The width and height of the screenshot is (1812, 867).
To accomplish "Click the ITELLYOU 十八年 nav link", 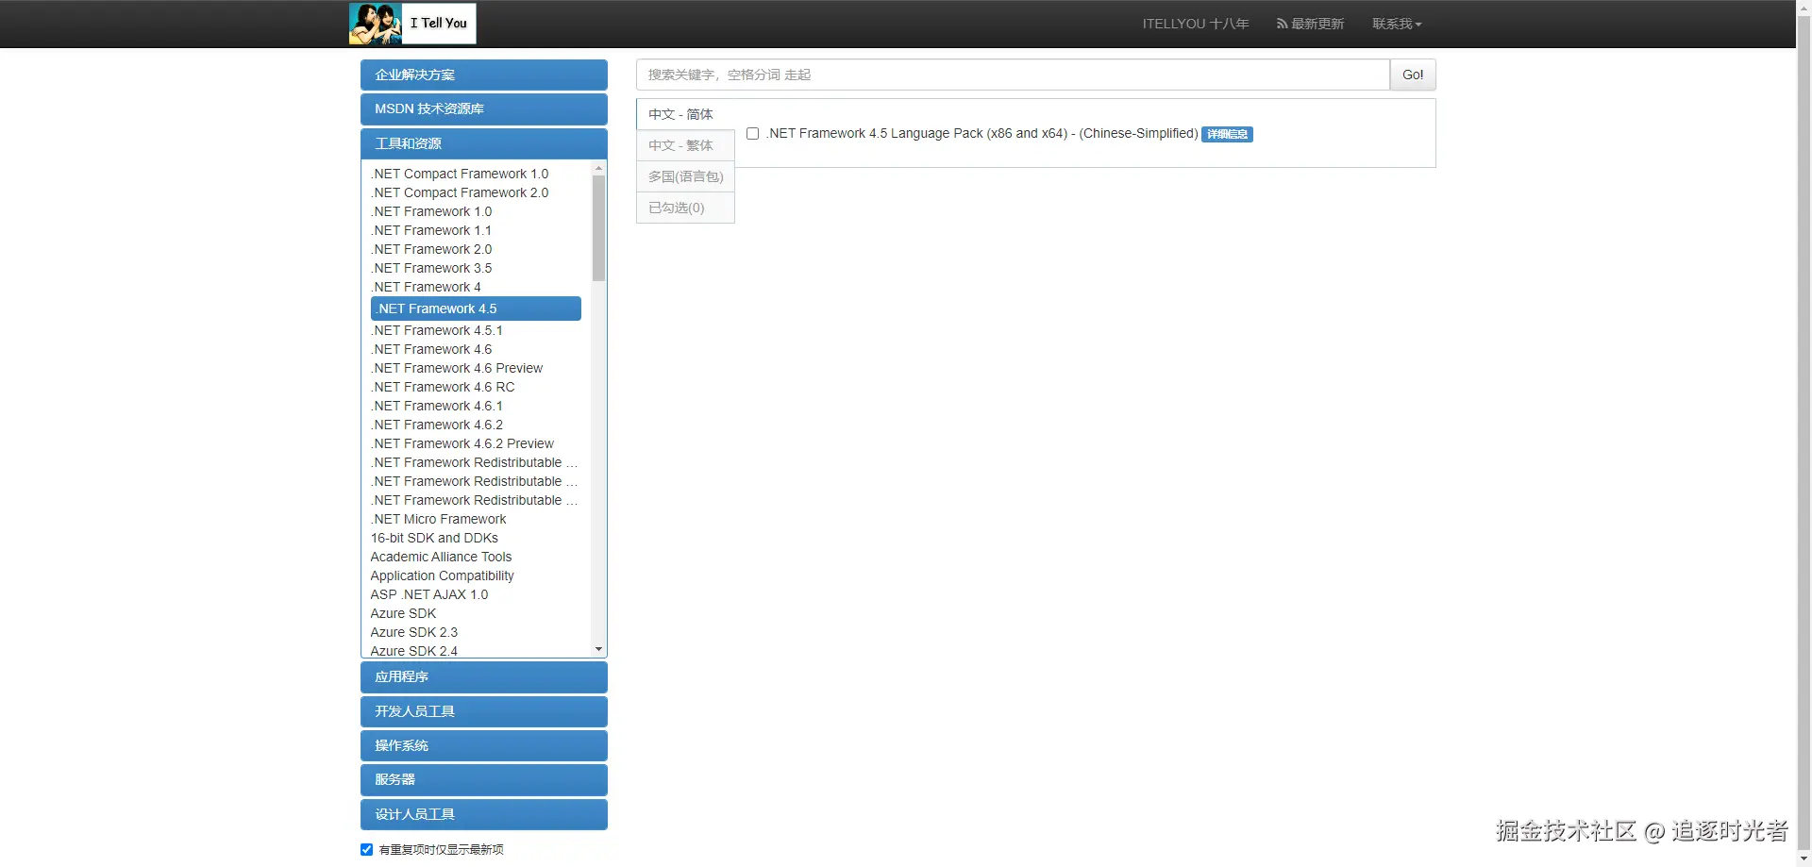I will coord(1196,24).
